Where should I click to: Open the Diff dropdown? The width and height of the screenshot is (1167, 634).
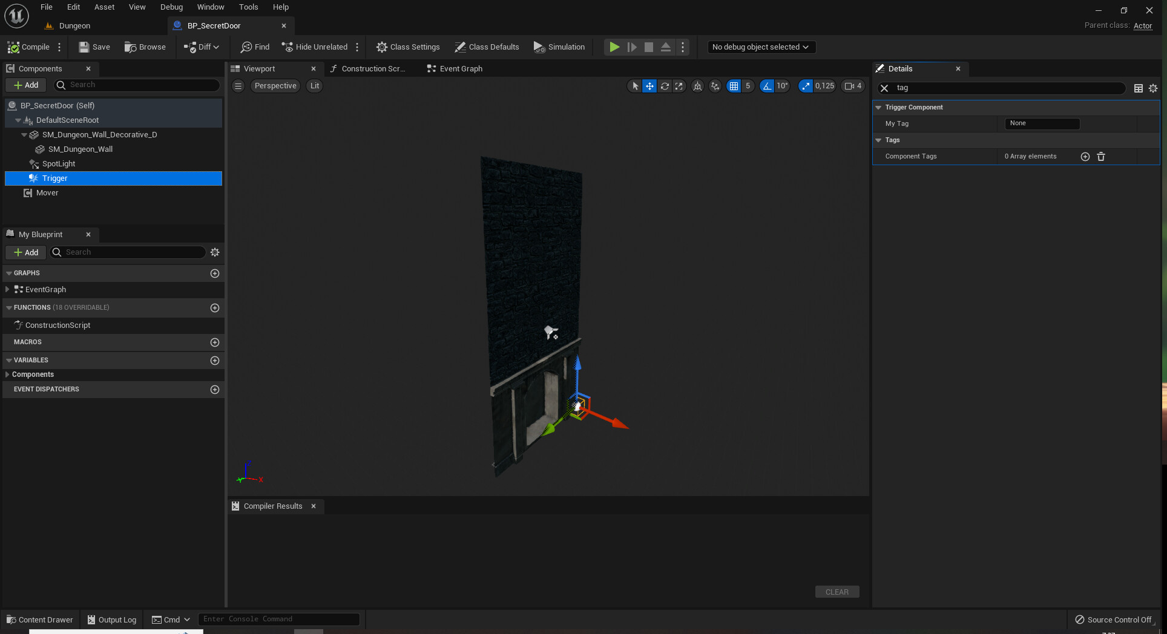(x=202, y=47)
